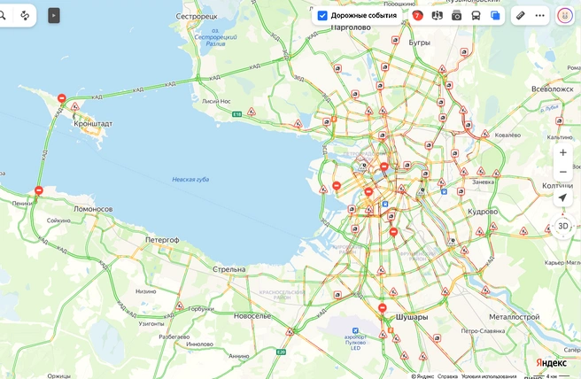Toggle the traffic level 7 indicator
Screen dimensions: 581x379
pos(418,16)
